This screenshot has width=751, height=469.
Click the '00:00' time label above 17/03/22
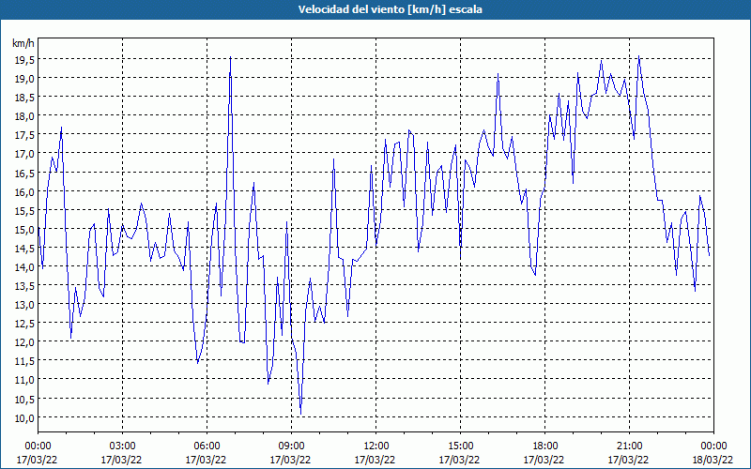(x=38, y=446)
